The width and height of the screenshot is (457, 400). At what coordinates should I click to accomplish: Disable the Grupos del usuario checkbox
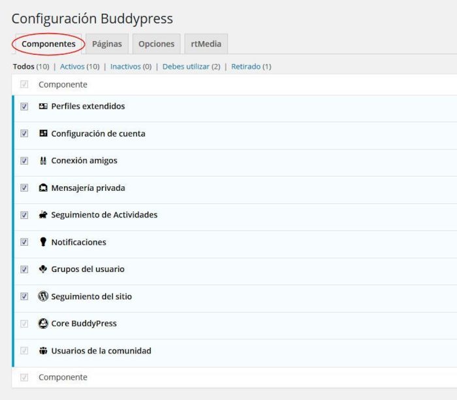[24, 269]
